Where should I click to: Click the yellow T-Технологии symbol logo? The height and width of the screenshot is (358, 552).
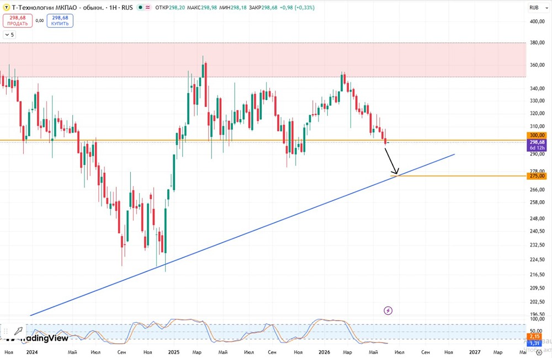tap(6, 7)
